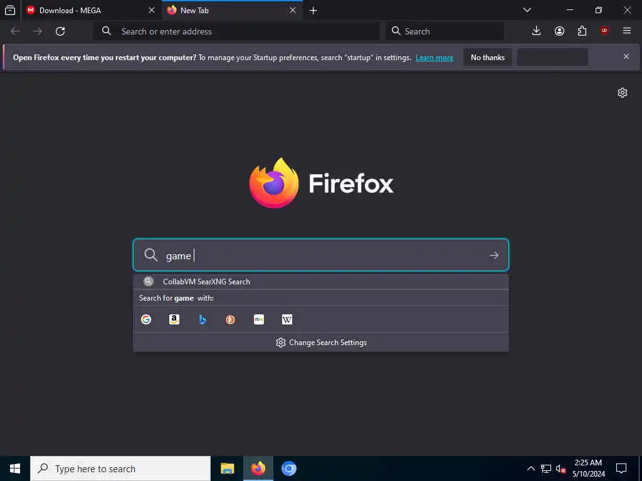This screenshot has width=642, height=481.
Task: Search for game with Google
Action: 146,319
